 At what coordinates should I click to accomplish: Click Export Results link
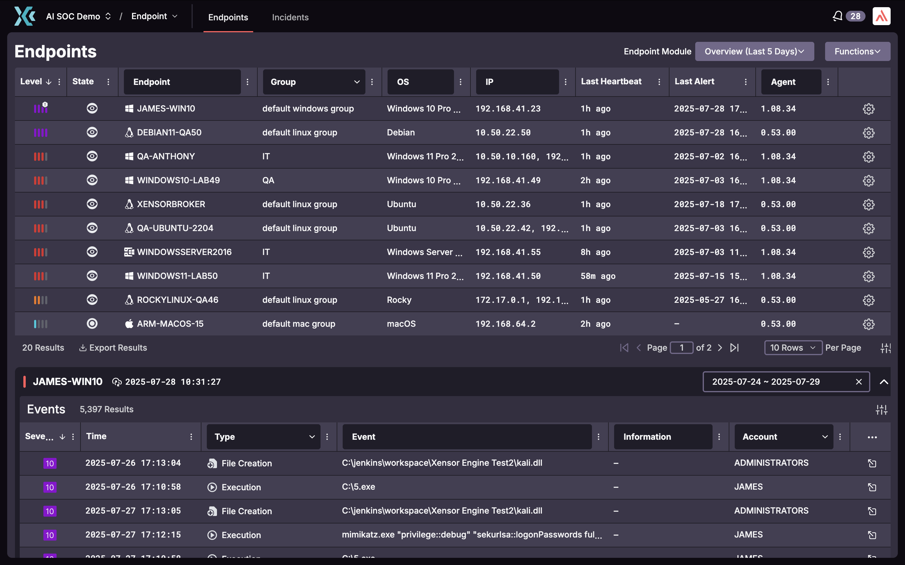[113, 348]
